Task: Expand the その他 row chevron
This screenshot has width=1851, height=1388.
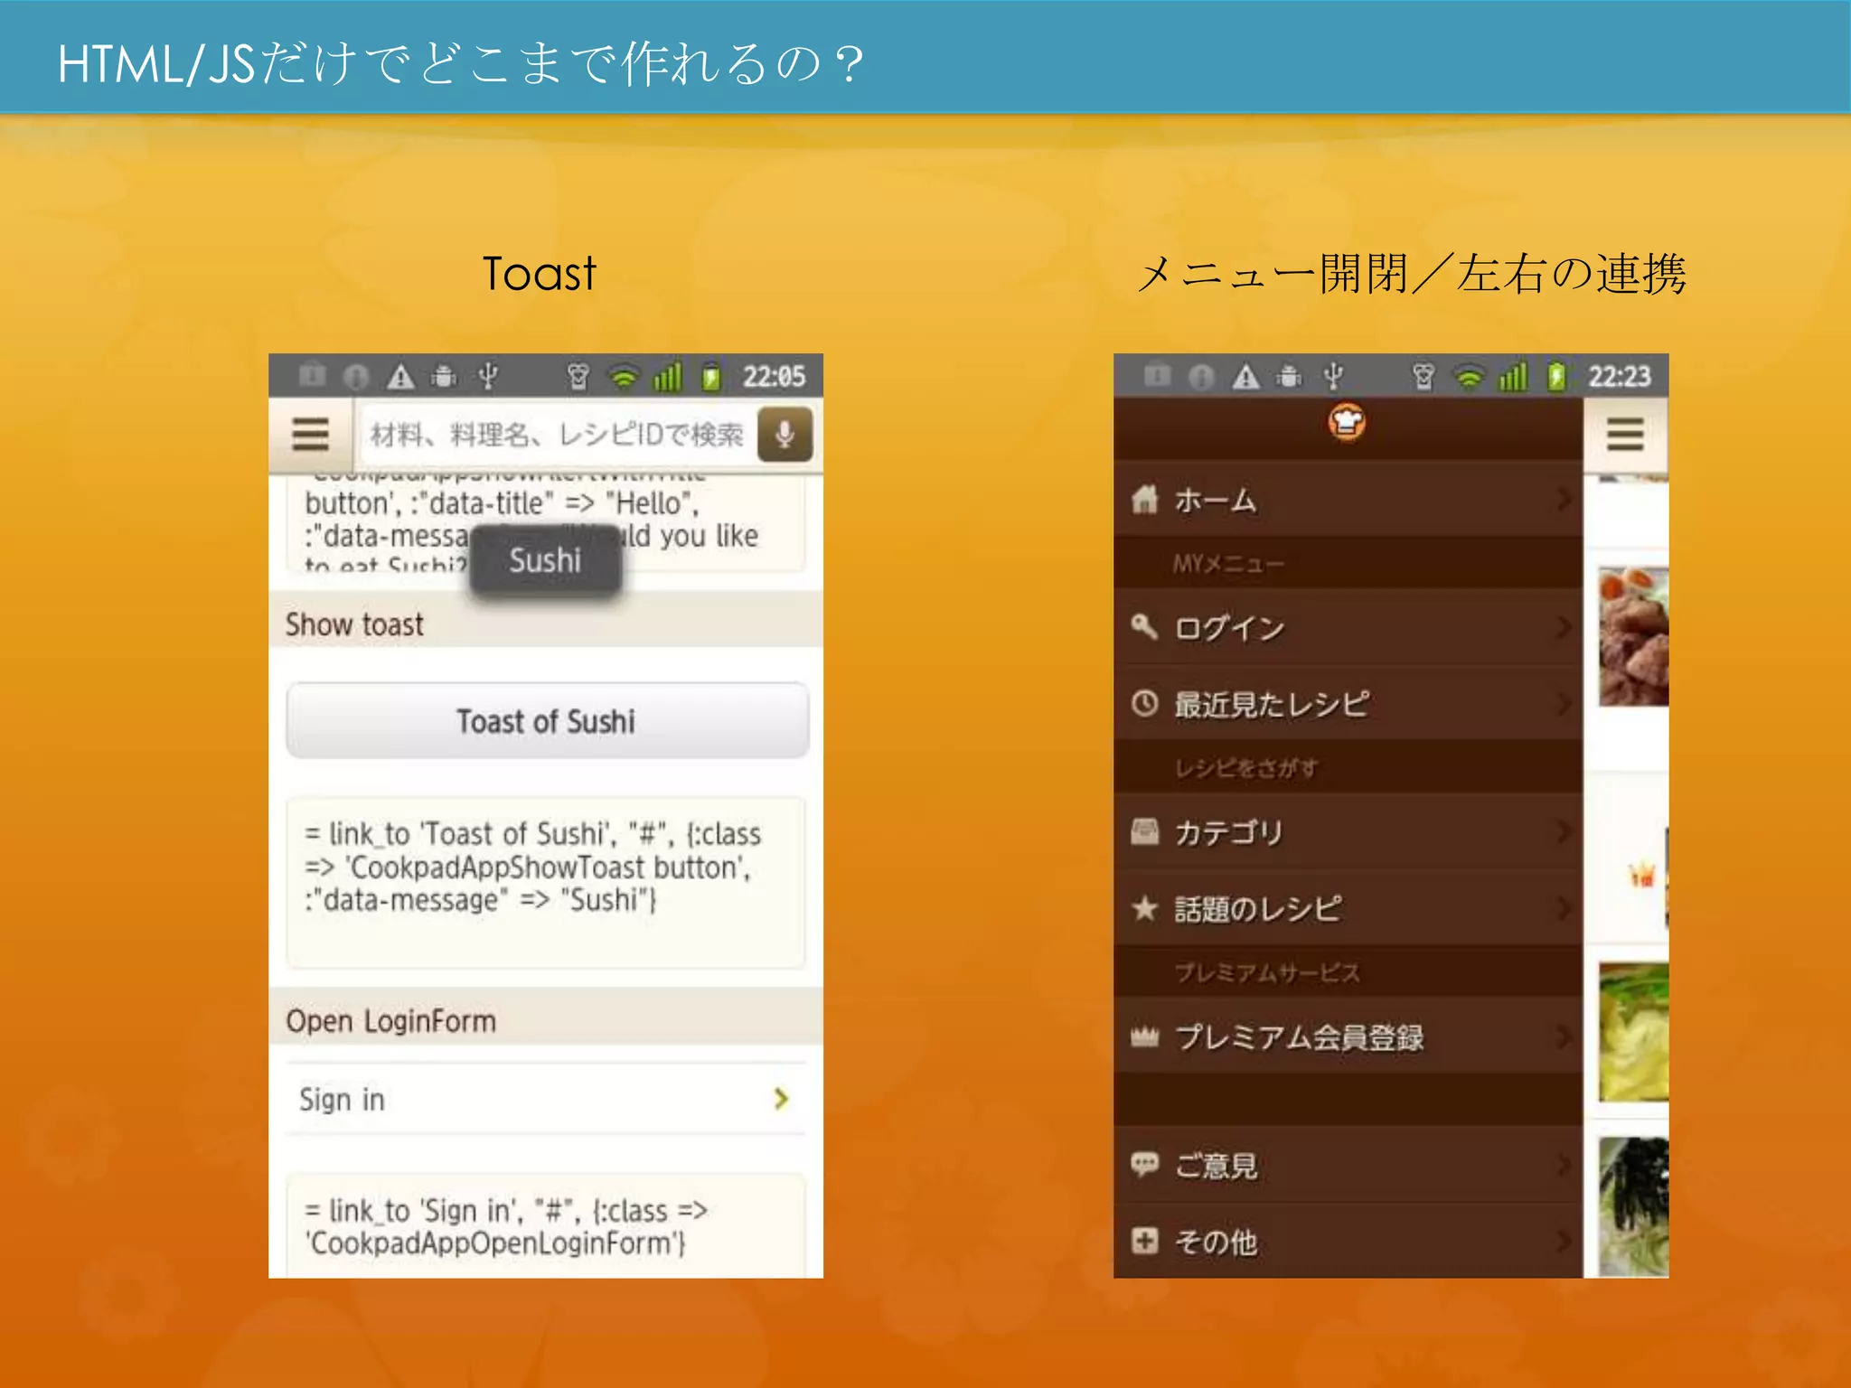Action: pos(1564,1241)
